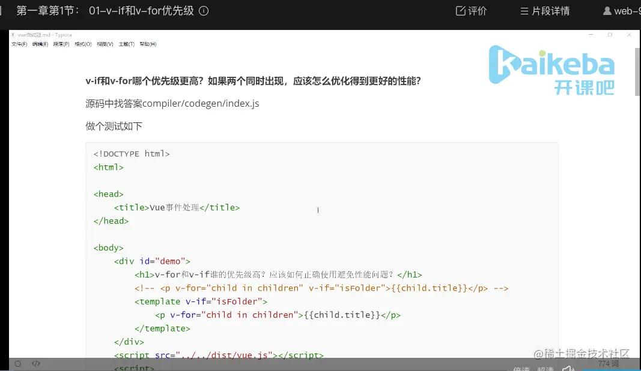Screen dimensions: 641x371
Task: Click the <h1> v-for和v-if code line
Action: coord(278,275)
